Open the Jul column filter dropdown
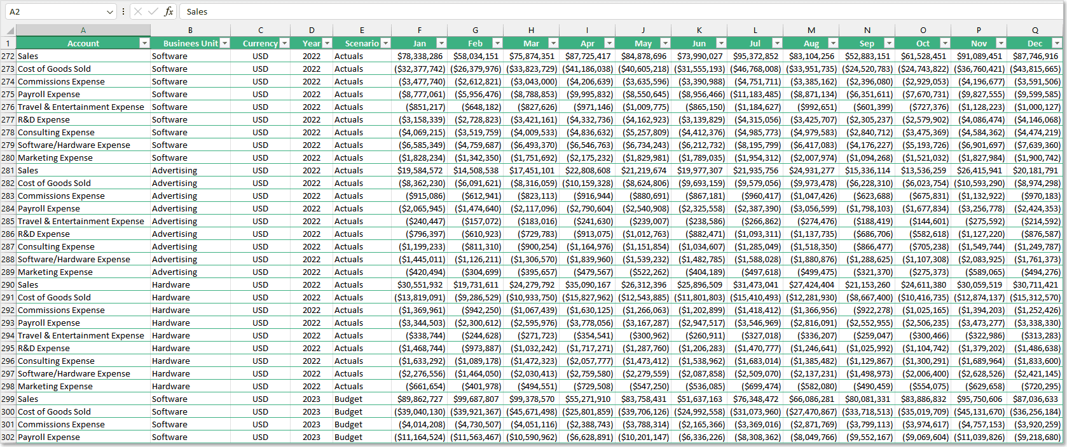The height and width of the screenshot is (447, 1067). pos(777,43)
